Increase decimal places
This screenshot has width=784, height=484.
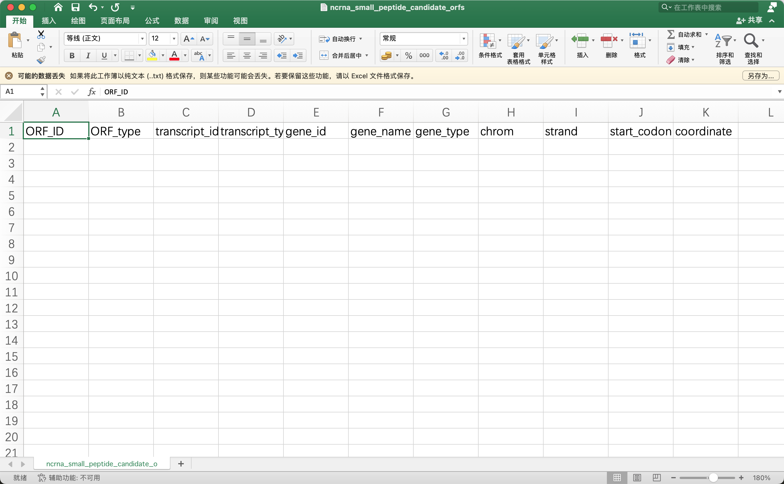click(x=443, y=56)
